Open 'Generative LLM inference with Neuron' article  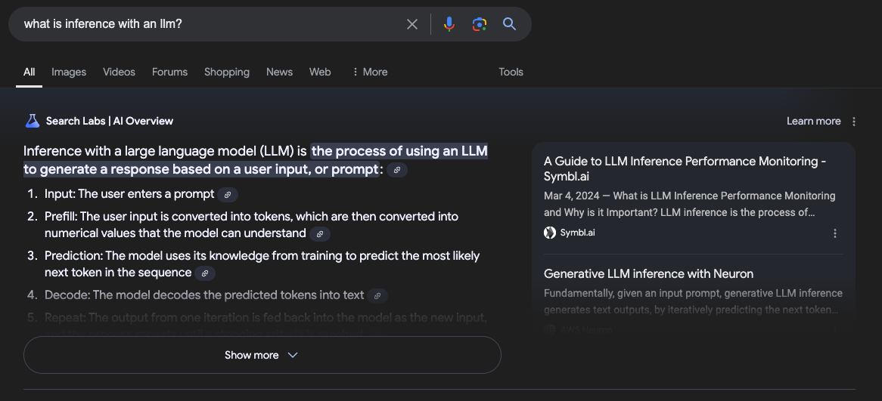click(648, 274)
